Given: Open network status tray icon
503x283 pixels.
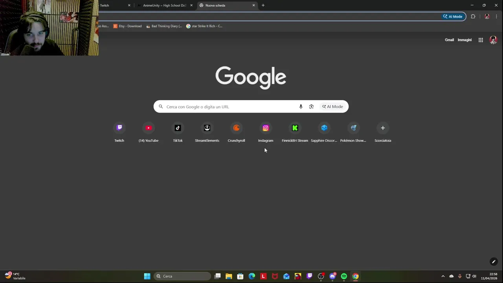Looking at the screenshot, I should pos(468,276).
